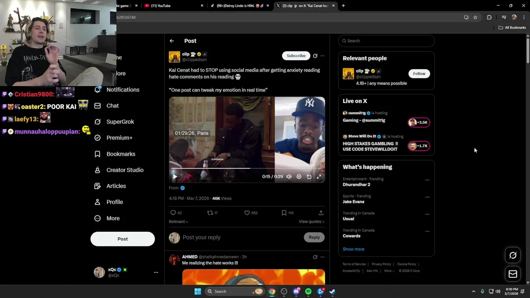The image size is (530, 298).
Task: Open the Windows Start menu
Action: tap(198, 291)
